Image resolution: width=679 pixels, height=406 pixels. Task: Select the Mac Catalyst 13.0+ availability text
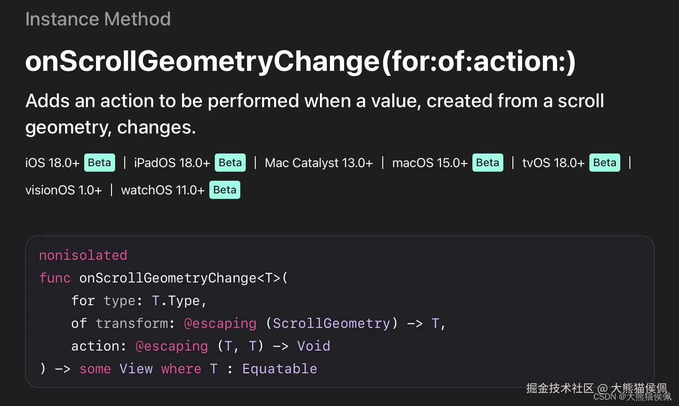[x=319, y=163]
